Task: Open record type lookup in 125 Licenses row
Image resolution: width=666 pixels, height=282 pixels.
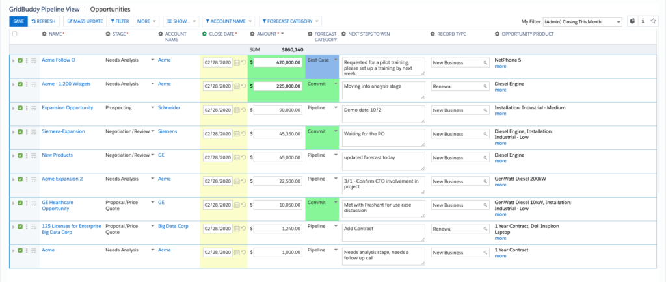Action: coord(485,229)
